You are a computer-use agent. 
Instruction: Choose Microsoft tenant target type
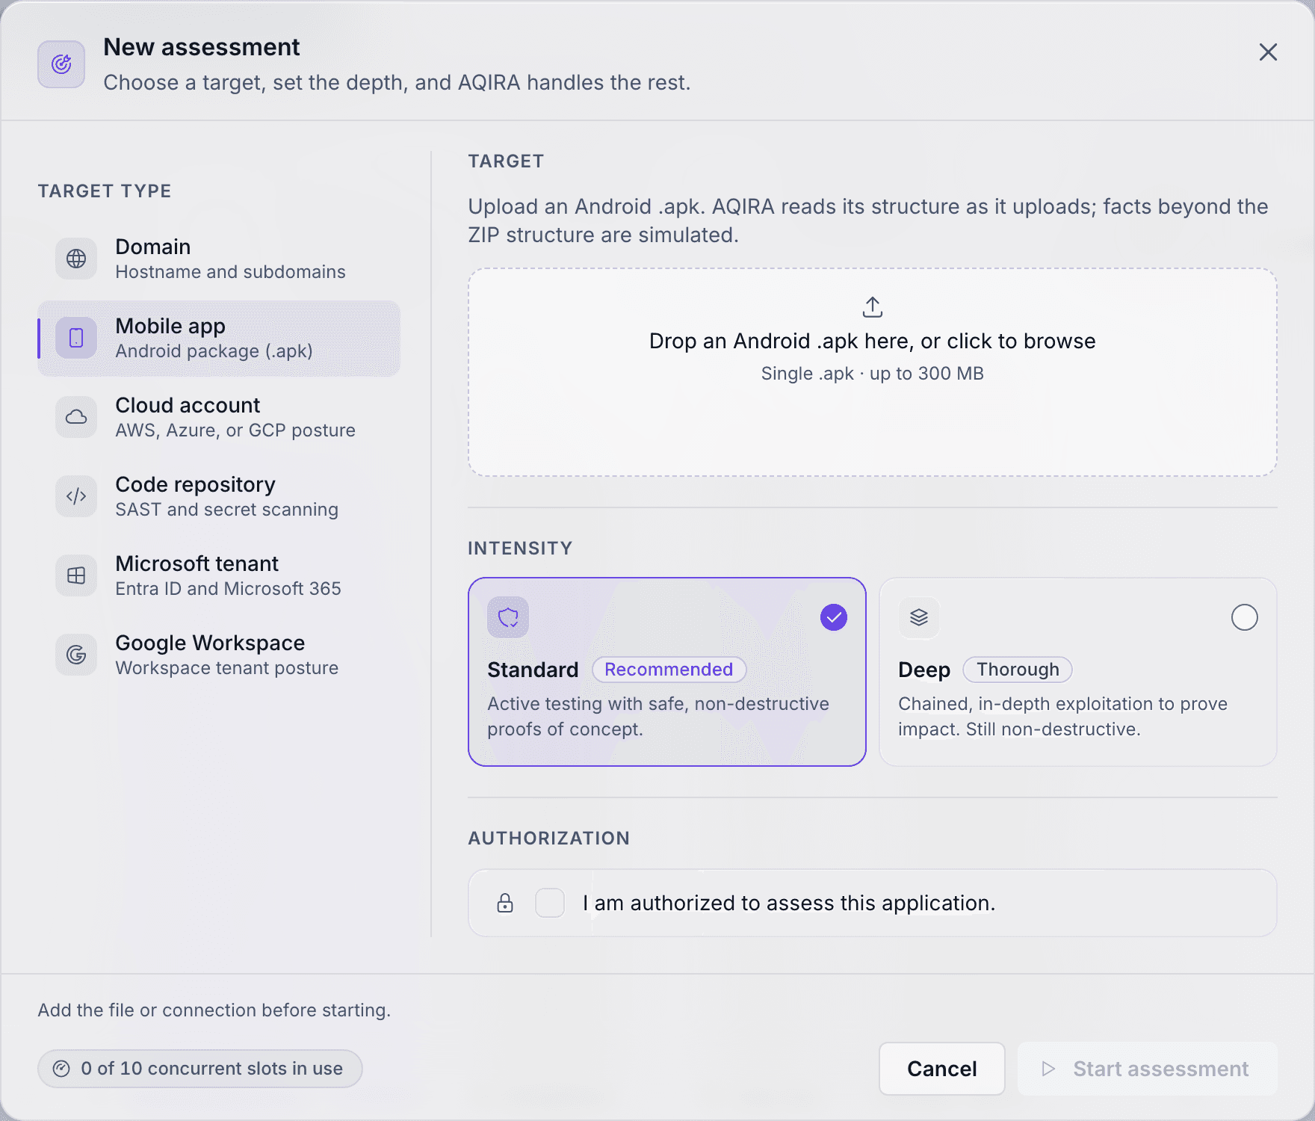point(219,575)
